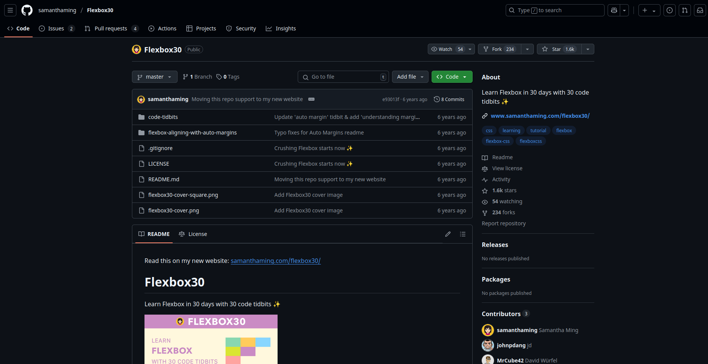
Task: Open your pull requests icon in the header
Action: click(x=685, y=10)
